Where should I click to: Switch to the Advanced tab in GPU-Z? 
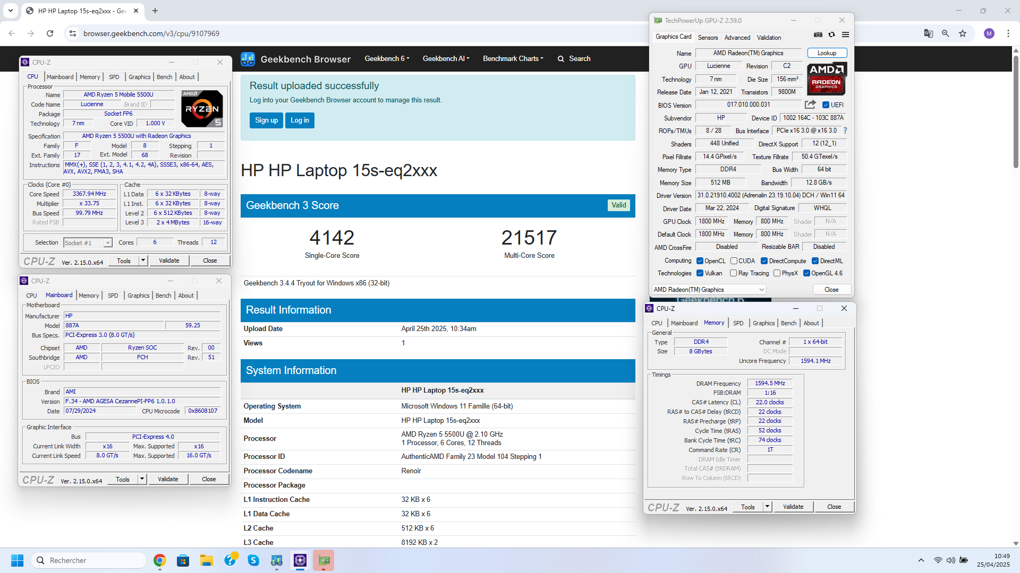tap(737, 38)
